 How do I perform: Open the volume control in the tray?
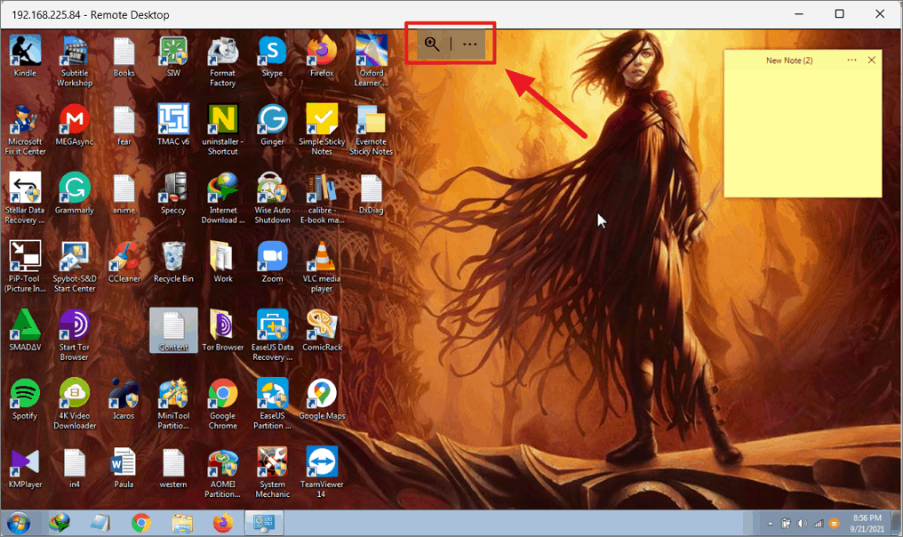click(x=801, y=524)
